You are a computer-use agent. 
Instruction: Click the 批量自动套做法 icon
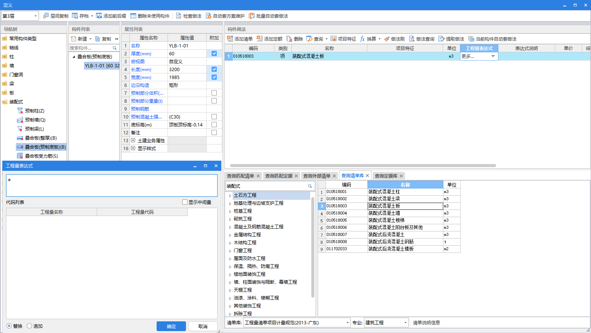(x=252, y=16)
